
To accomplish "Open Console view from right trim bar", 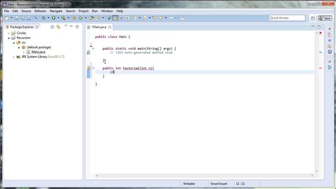I will click(x=330, y=51).
